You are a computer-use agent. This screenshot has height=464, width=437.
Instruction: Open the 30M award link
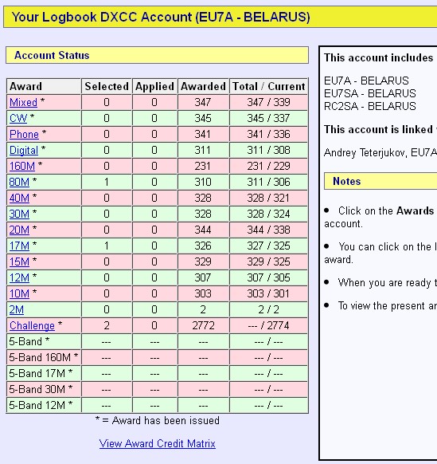pyautogui.click(x=19, y=214)
